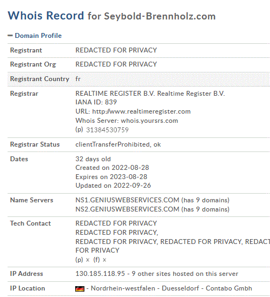Click the clientTransferProhibited status text
This screenshot has width=270, height=297.
113,144
